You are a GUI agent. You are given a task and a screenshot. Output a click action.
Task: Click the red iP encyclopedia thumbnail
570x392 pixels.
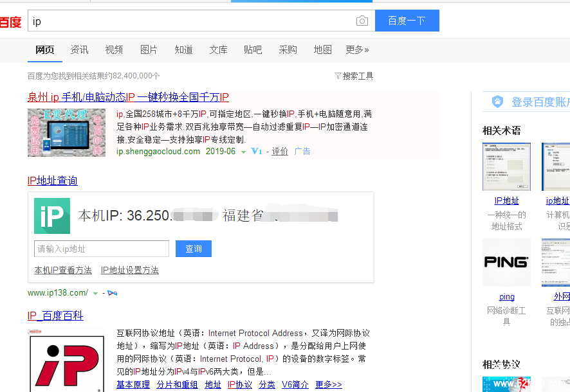click(x=66, y=360)
